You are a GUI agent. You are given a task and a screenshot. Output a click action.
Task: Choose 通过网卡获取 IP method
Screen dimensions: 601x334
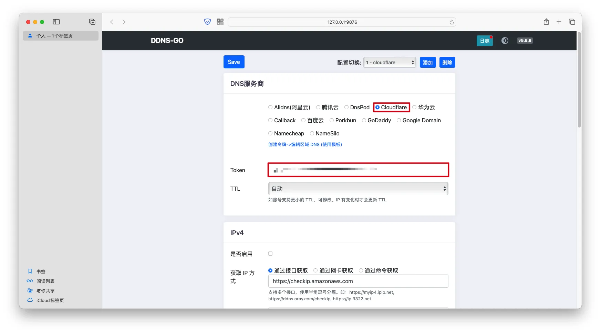click(x=315, y=270)
